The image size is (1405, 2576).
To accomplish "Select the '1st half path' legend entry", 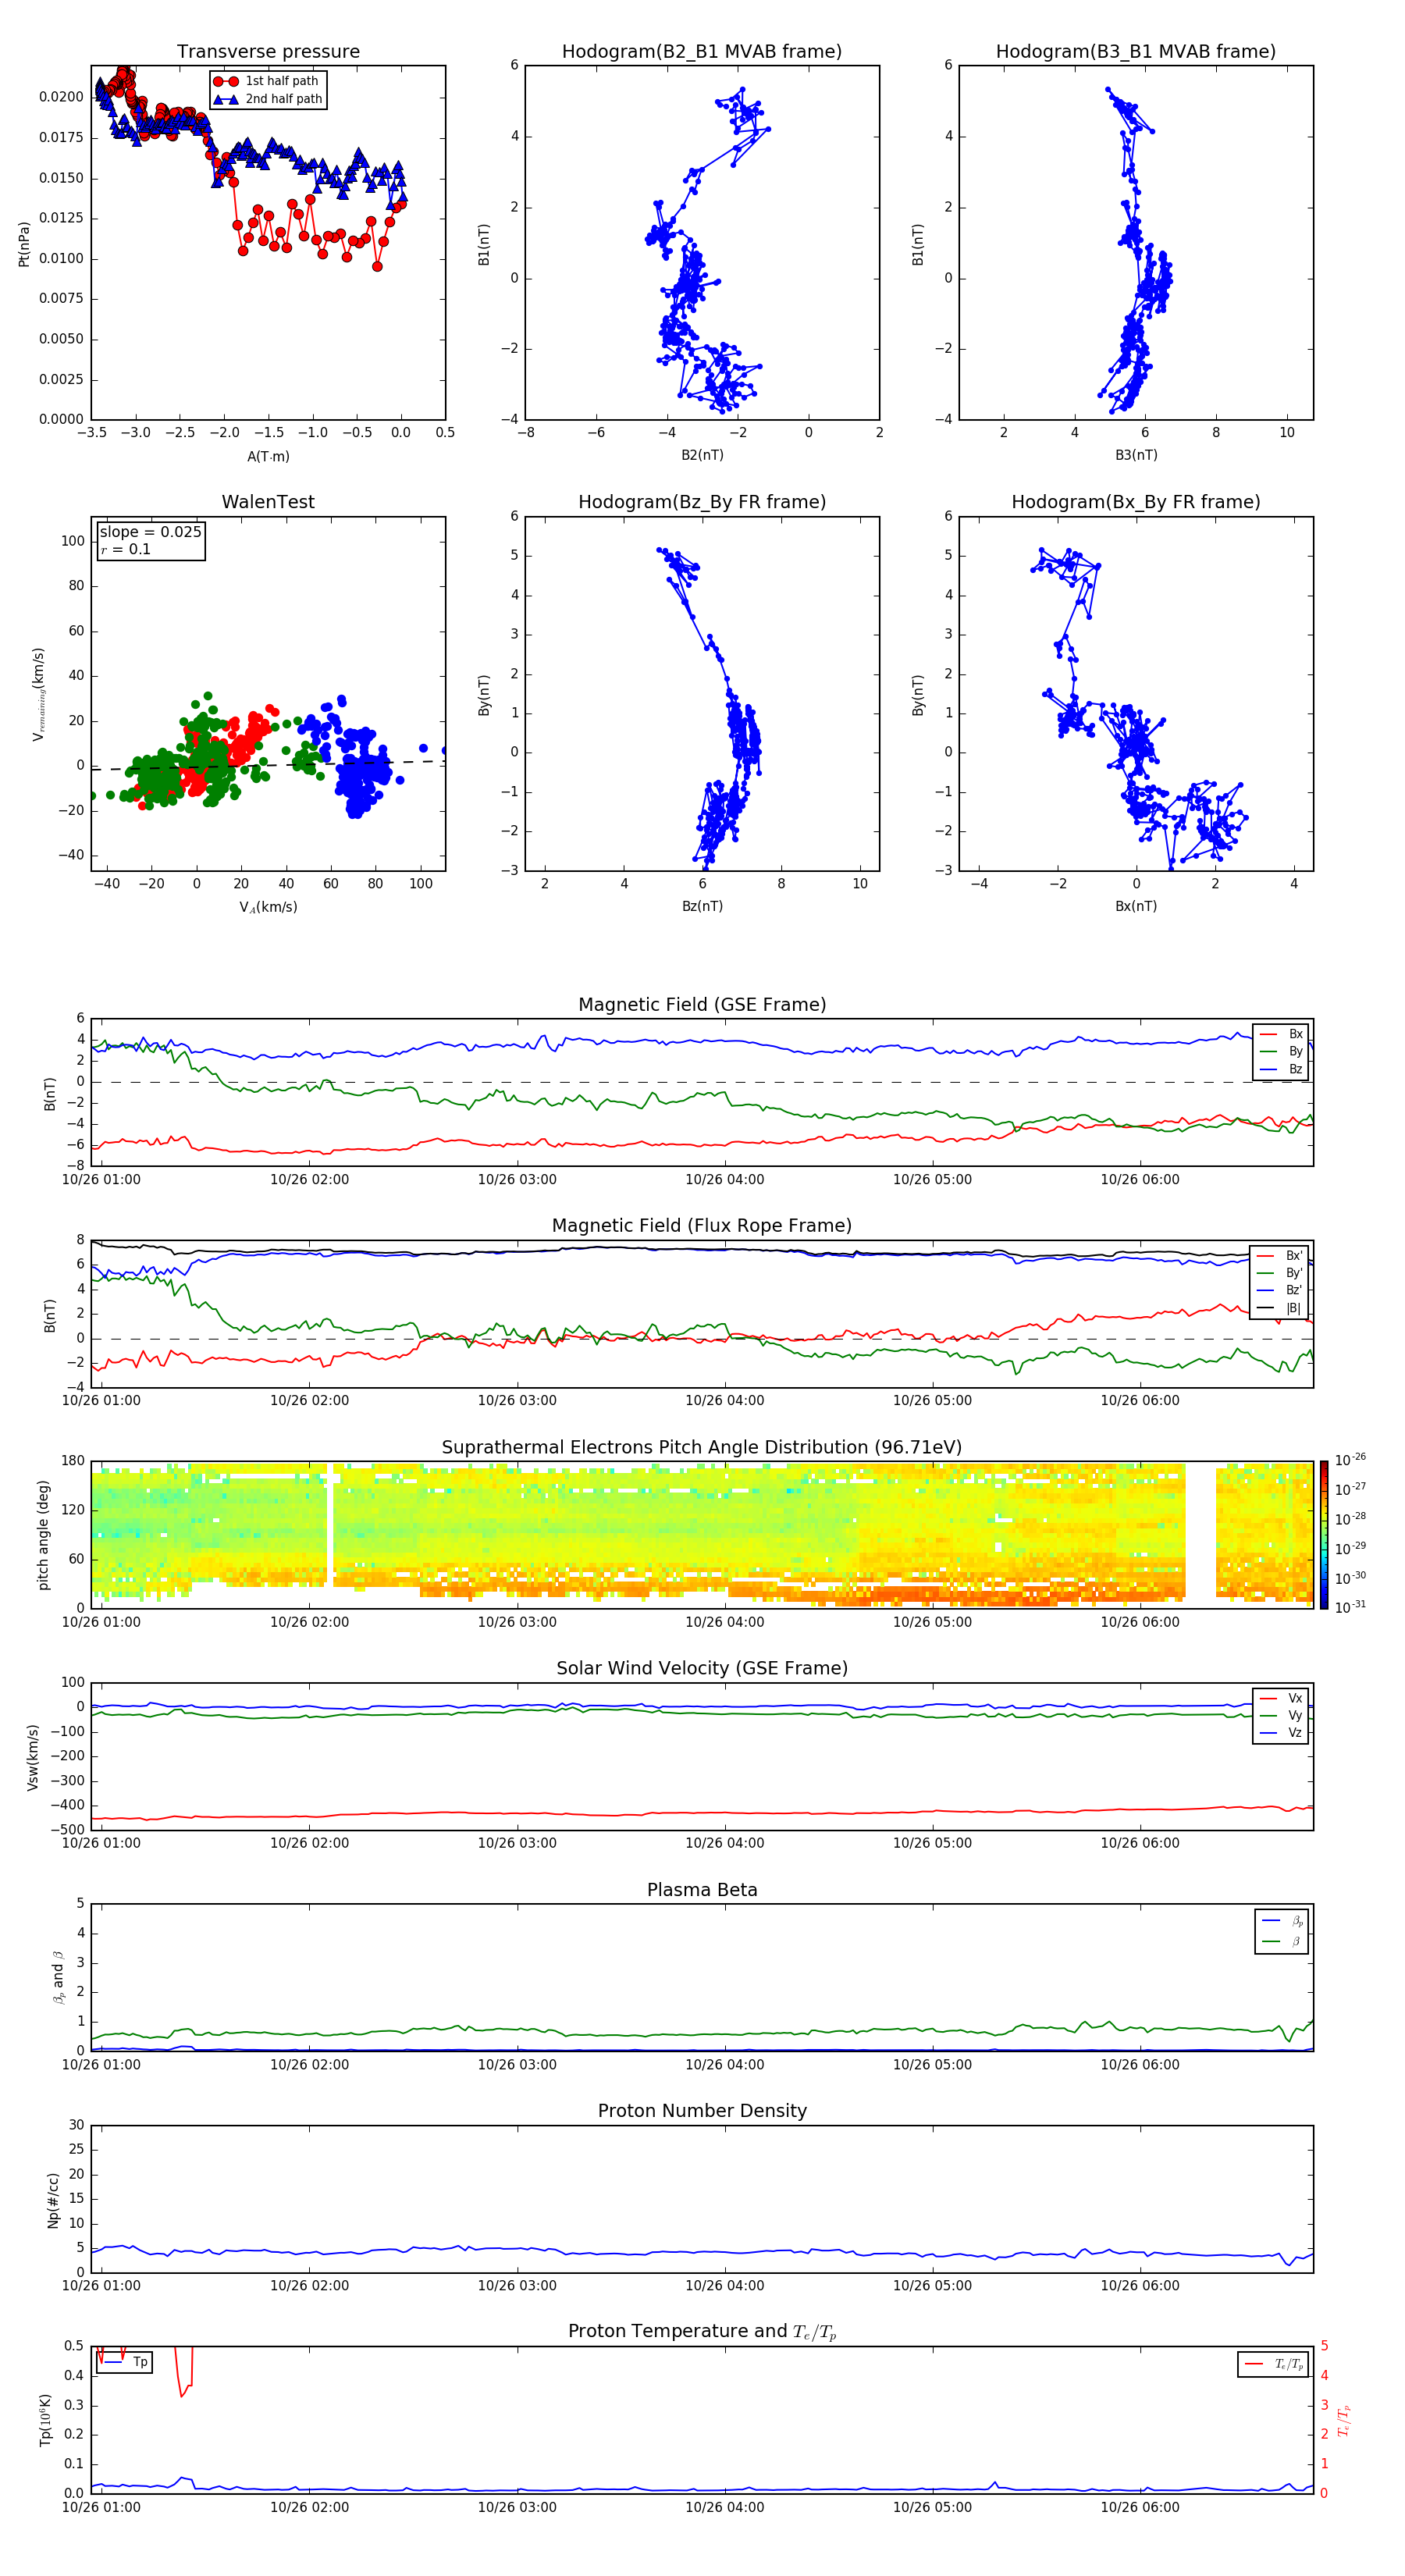I will [x=269, y=81].
